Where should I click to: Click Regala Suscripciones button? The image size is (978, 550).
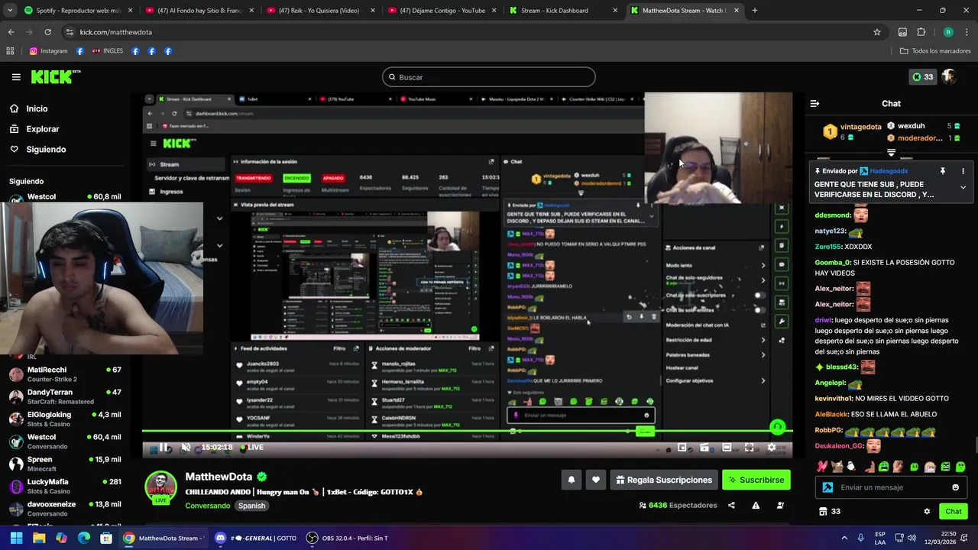tap(663, 480)
